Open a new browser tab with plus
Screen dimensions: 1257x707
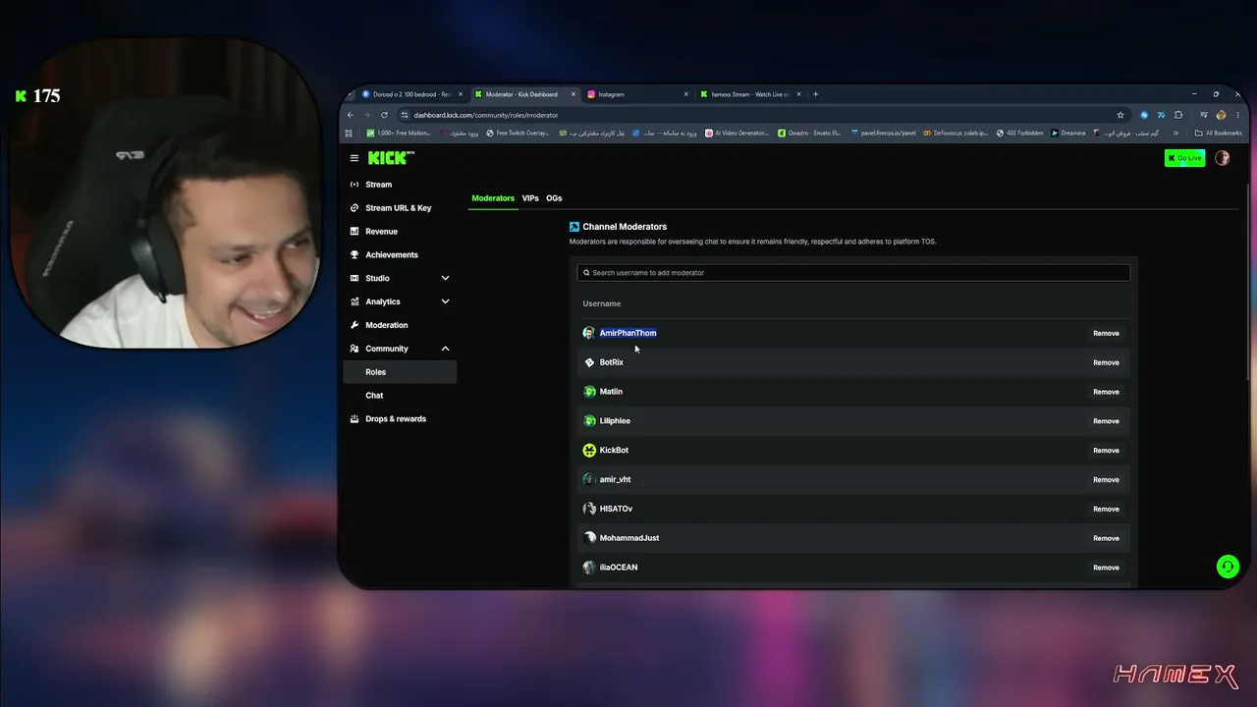(815, 94)
